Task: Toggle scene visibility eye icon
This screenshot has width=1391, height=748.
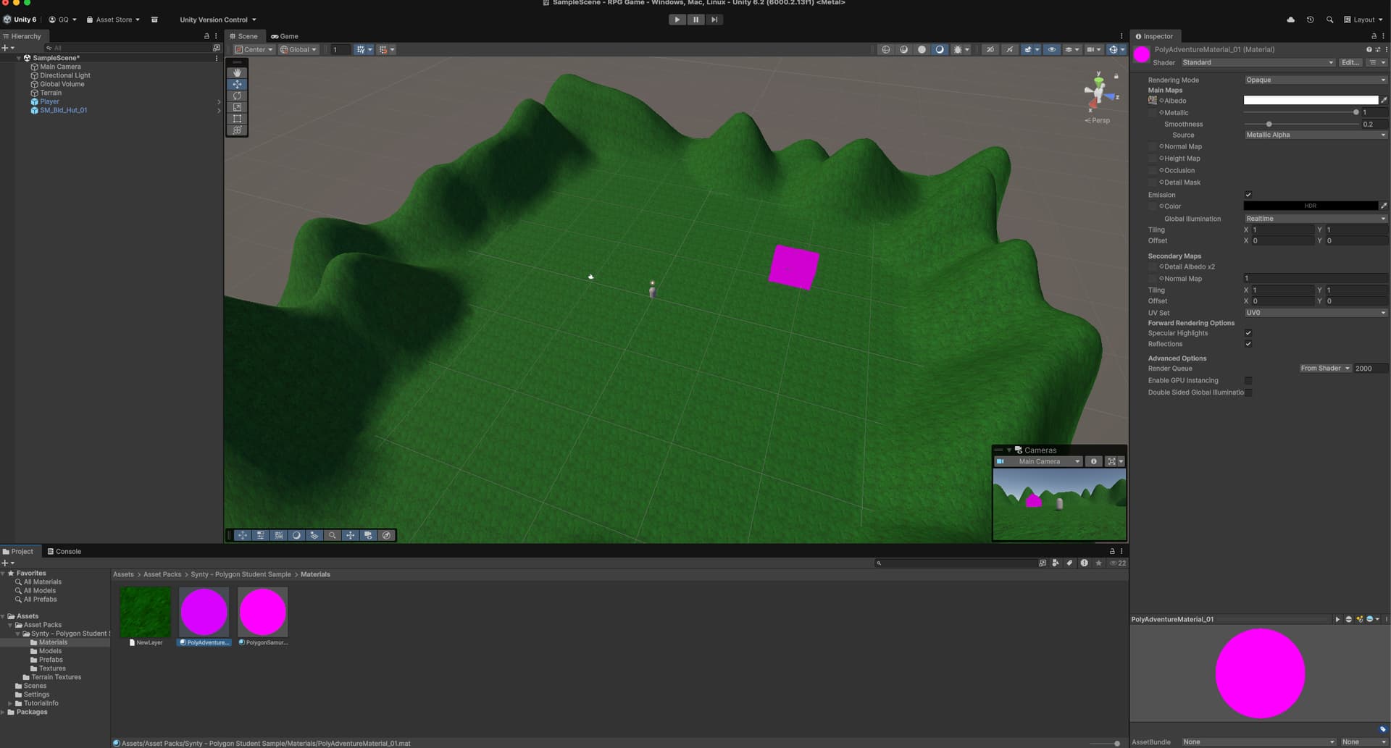Action: (1052, 50)
